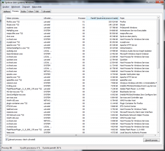This screenshot has width=165, height=151.
Task: Open the Možnosti menu
Action: [16, 7]
